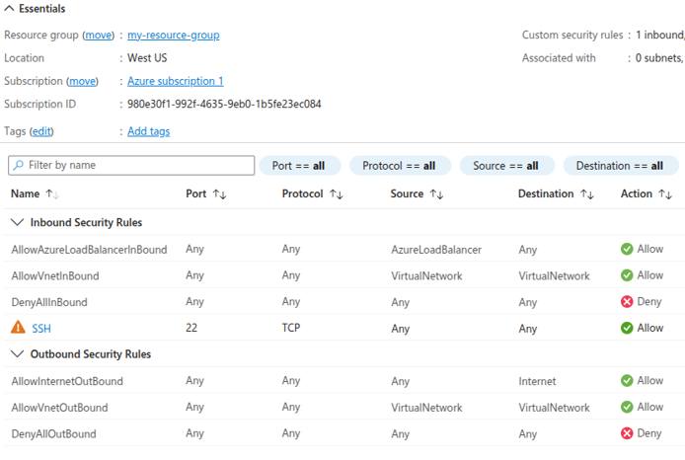Open the Protocol == all filter
Viewport: 685px width, 460px height.
400,166
